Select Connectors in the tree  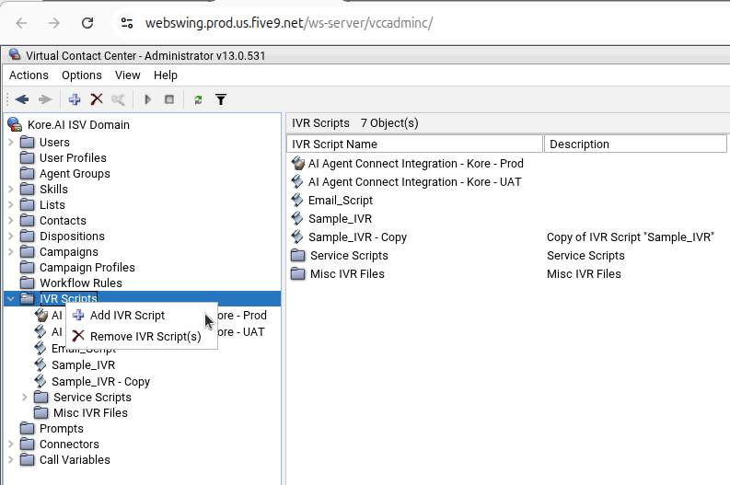coord(69,444)
